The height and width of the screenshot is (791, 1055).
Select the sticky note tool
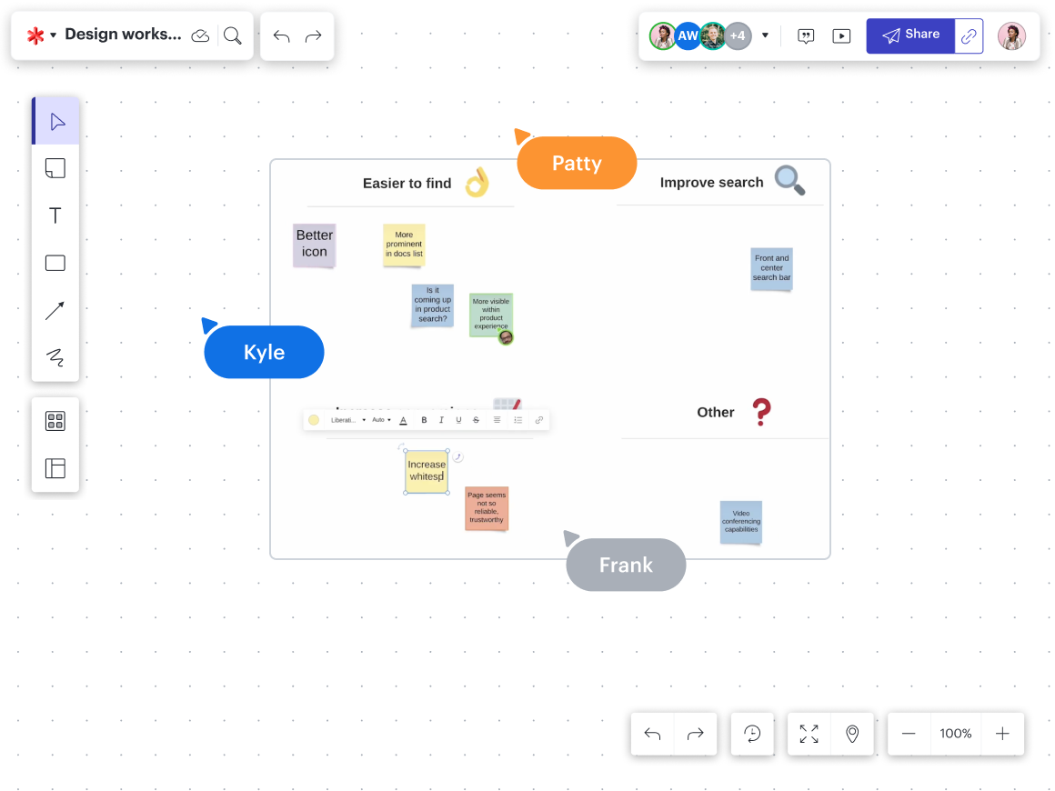pos(55,168)
